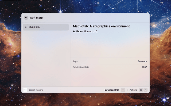Viewport: 171px width, 106px height.
Task: Click the Search Papers extension icon
Action: click(25, 90)
